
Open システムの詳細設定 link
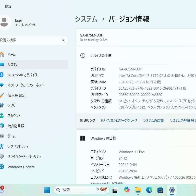pyautogui.click(x=183, y=120)
